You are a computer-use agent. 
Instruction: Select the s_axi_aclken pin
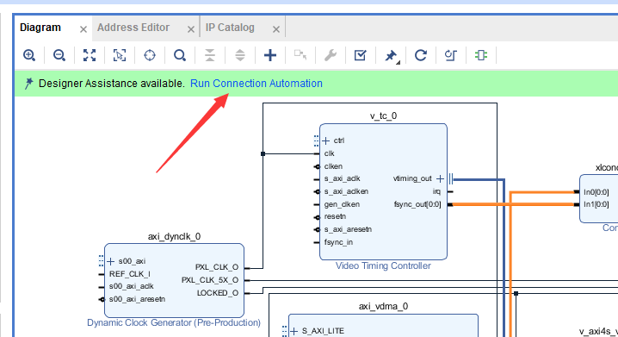click(346, 191)
